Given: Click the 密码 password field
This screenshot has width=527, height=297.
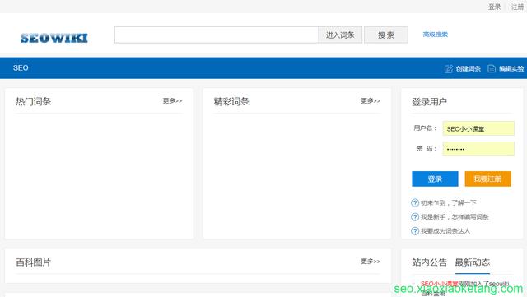Looking at the screenshot, I should (x=478, y=149).
